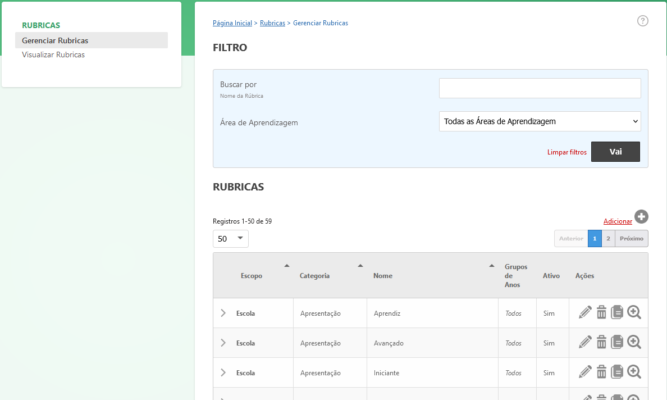Viewport: 667px width, 400px height.
Task: Copy the Aprendiz rubric
Action: click(617, 312)
